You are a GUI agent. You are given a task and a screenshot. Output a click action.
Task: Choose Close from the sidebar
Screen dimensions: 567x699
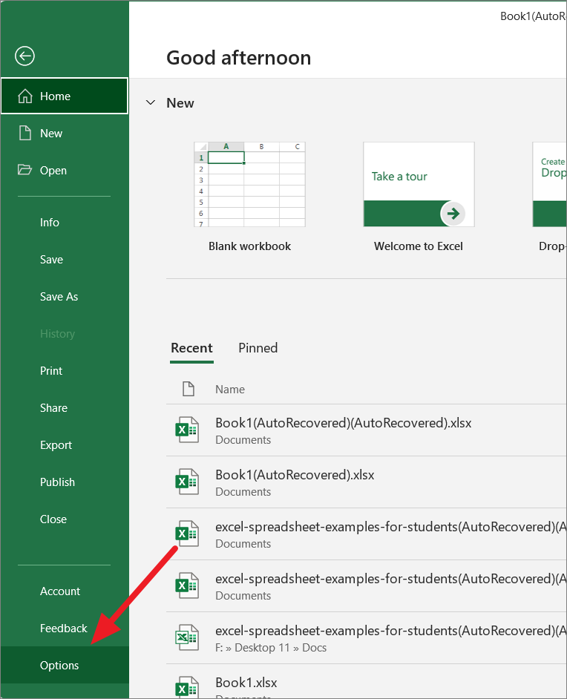[x=65, y=519]
